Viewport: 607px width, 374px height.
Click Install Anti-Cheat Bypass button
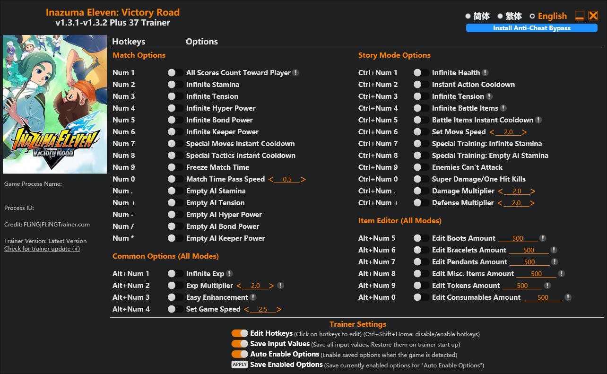pyautogui.click(x=532, y=28)
